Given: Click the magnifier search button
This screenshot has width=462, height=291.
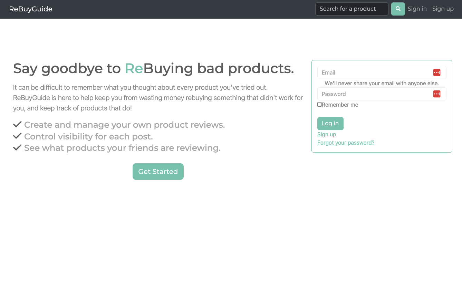Looking at the screenshot, I should point(398,9).
